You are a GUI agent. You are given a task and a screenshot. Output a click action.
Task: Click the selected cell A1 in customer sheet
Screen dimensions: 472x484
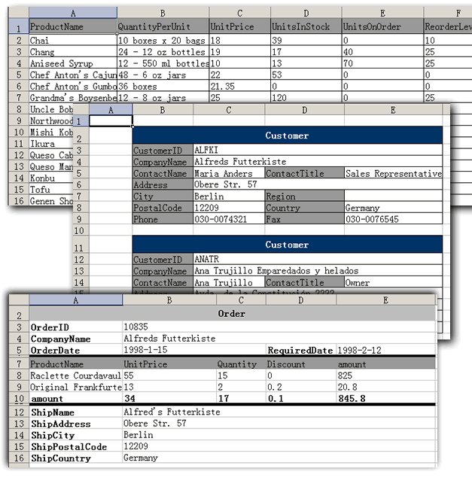point(111,121)
